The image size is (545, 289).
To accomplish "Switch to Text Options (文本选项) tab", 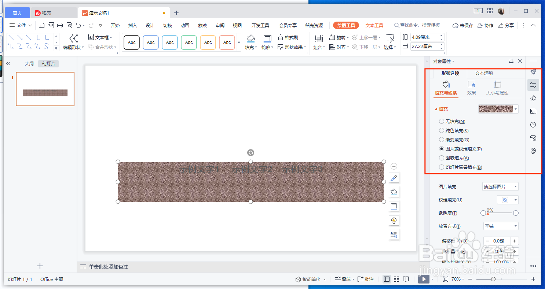I will (484, 73).
